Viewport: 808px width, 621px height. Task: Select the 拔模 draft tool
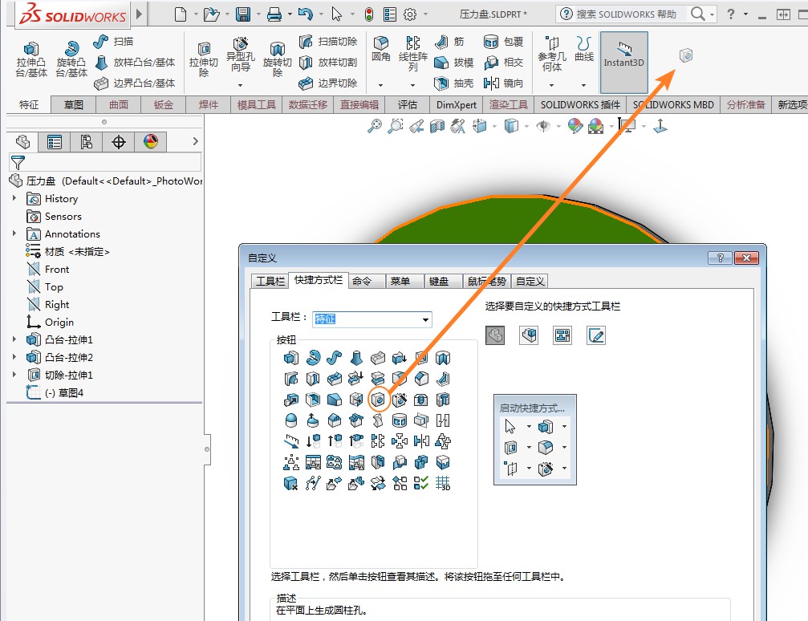[453, 63]
